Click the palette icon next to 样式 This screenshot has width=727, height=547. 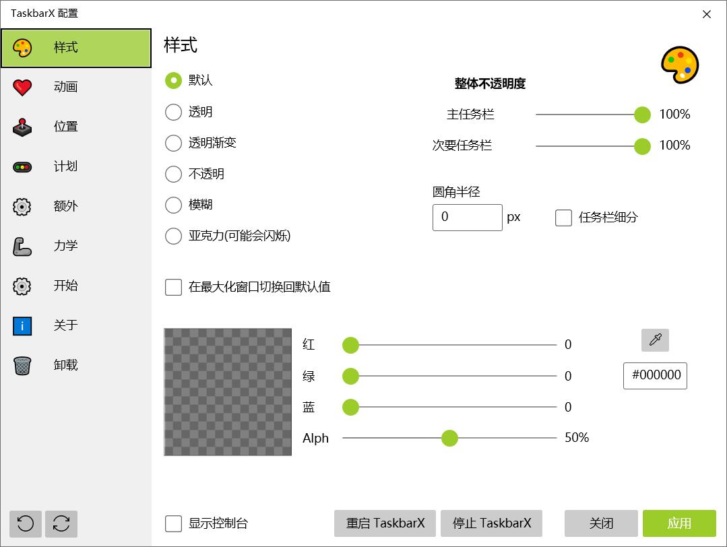pyautogui.click(x=22, y=48)
